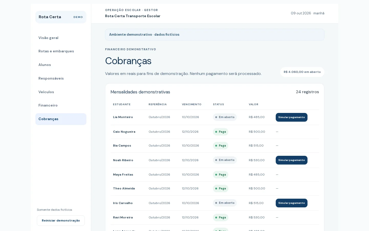Click the Estudante column header
Viewport: 369px width, 231px height.
[122, 104]
